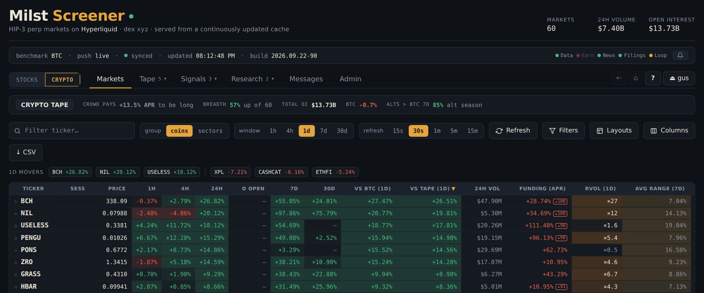The width and height of the screenshot is (704, 293).
Task: Group by coins
Action: pyautogui.click(x=179, y=131)
